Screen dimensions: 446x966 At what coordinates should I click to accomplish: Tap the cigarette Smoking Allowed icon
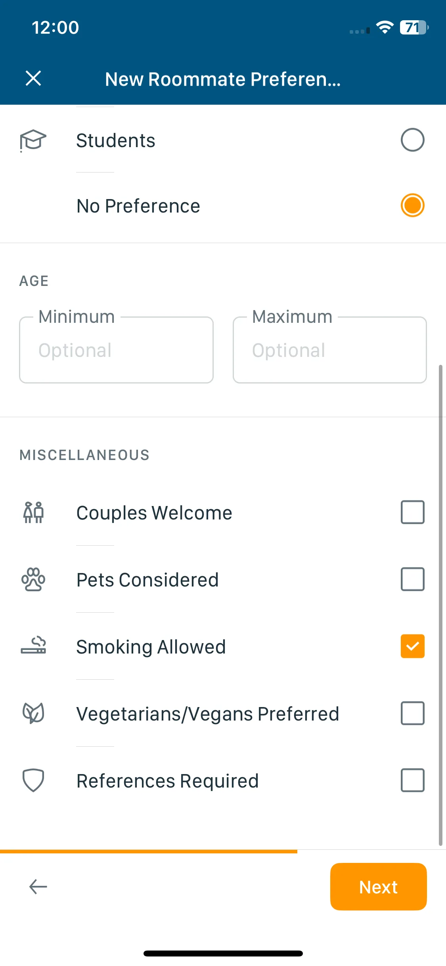[33, 646]
